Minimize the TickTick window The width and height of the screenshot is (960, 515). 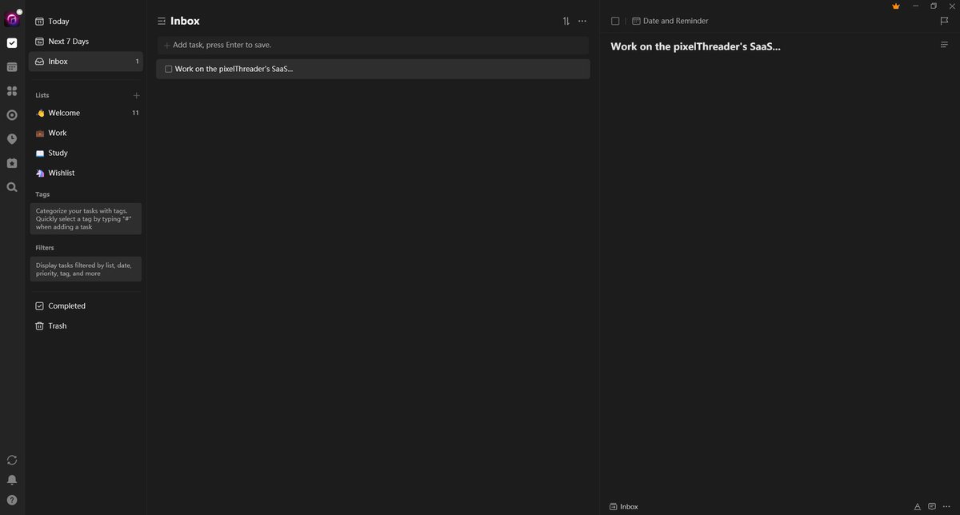click(x=915, y=6)
